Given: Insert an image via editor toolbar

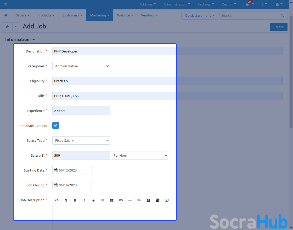Looking at the screenshot, I should pos(157,200).
